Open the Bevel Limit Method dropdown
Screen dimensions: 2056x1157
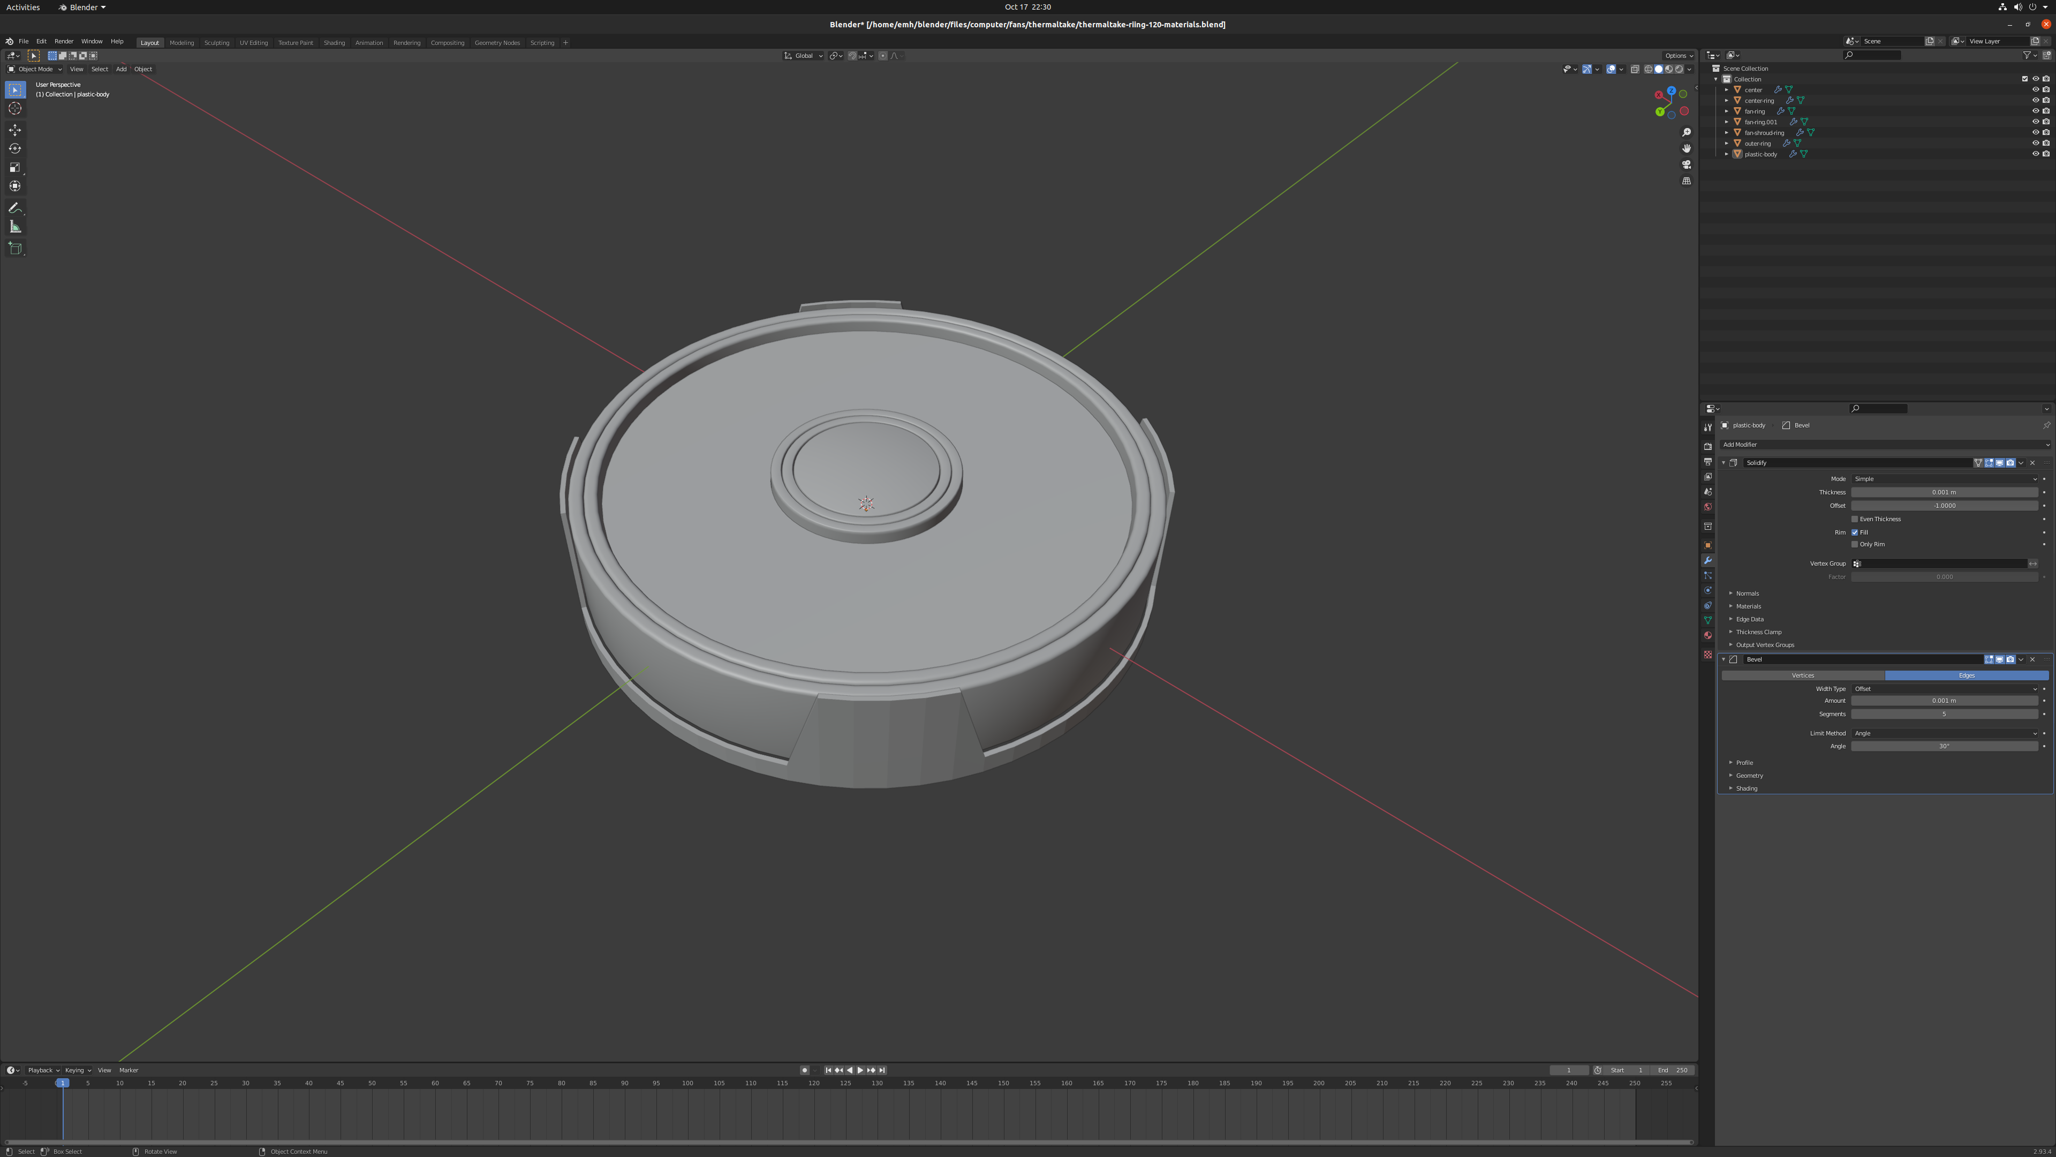pyautogui.click(x=1945, y=734)
